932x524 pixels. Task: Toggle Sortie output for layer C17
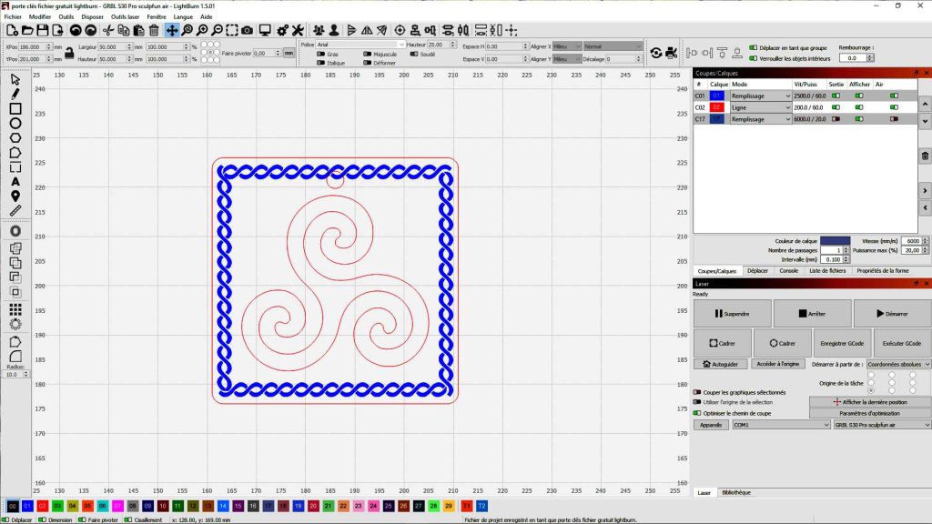[x=836, y=119]
